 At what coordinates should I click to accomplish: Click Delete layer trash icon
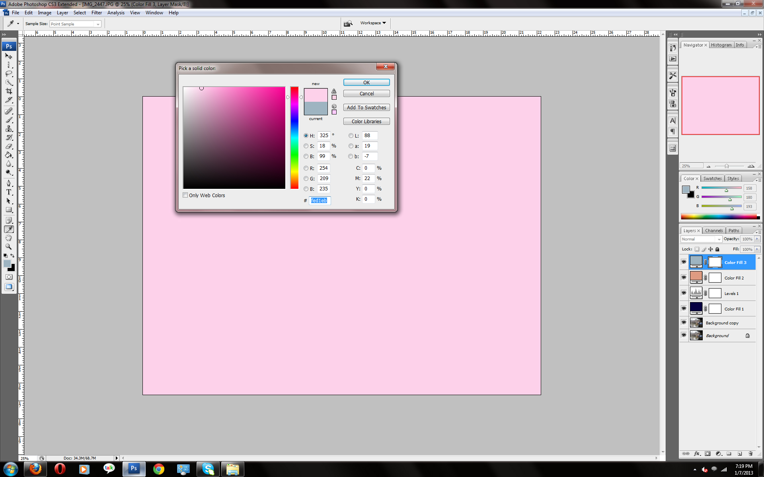(750, 454)
